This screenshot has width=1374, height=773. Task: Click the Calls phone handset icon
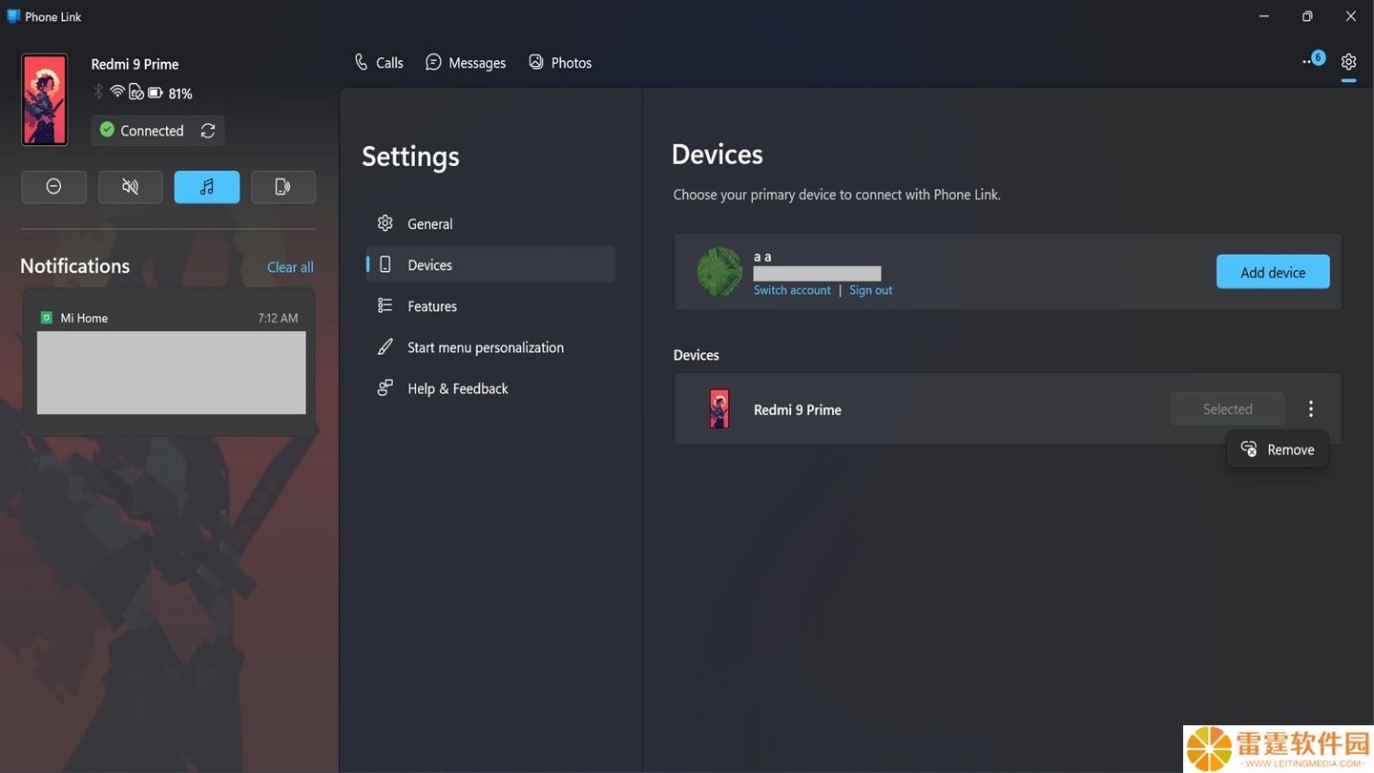tap(361, 62)
